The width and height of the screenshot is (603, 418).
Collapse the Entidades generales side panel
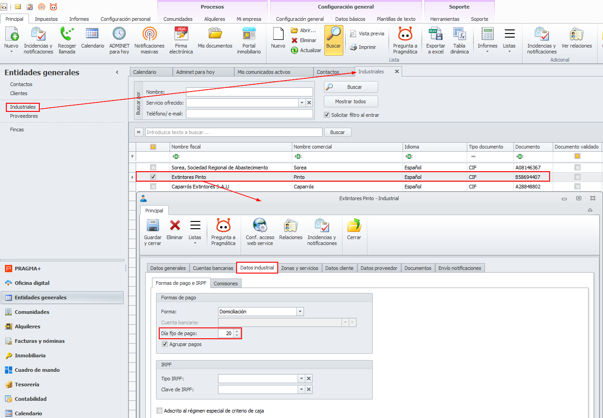click(117, 72)
